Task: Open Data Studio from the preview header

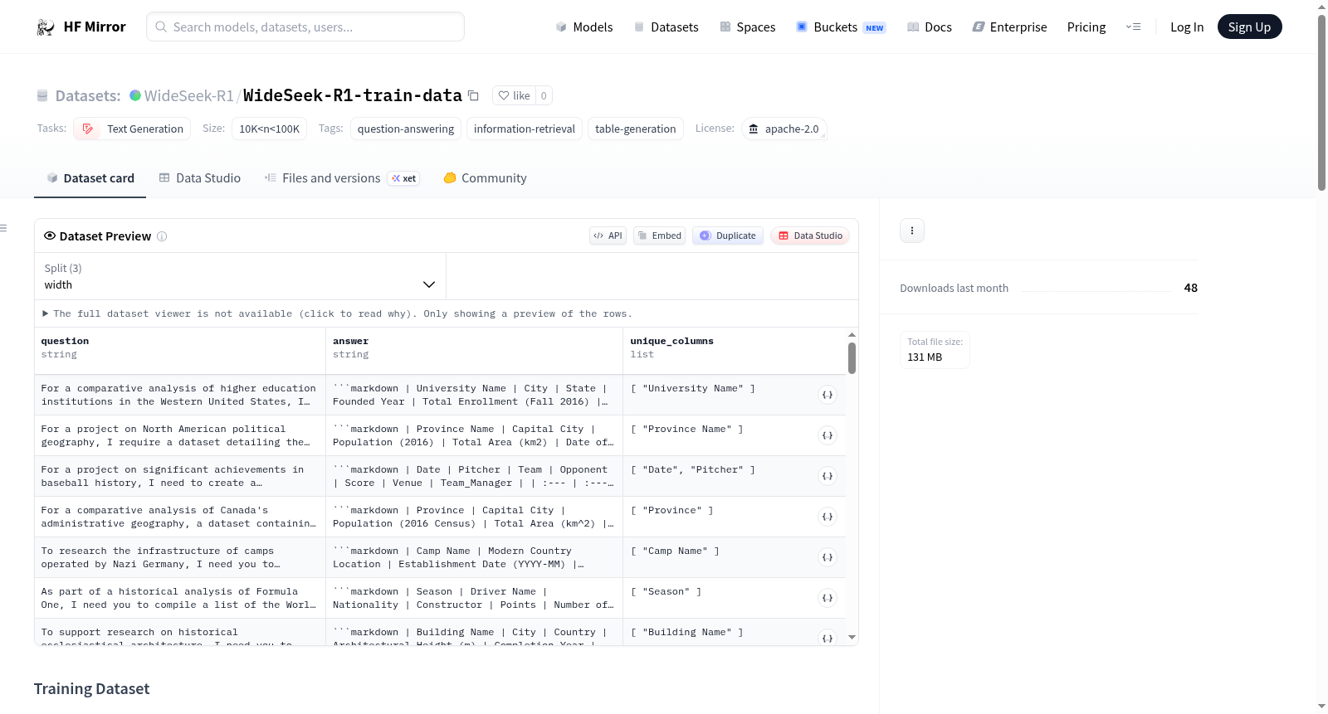Action: (810, 236)
